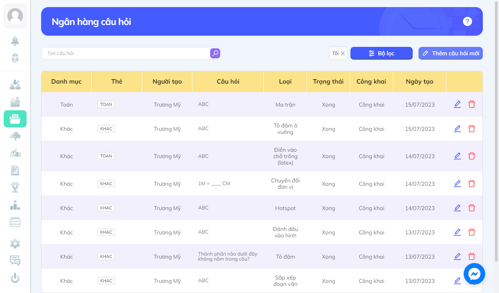Open the trophy award sidebar icon
This screenshot has height=293, width=499.
15,187
